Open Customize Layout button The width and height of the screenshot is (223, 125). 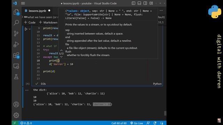click(151, 3)
